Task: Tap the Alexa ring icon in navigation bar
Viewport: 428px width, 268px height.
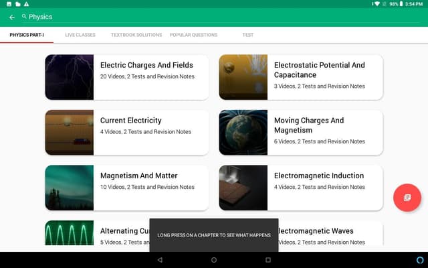Action: [x=420, y=260]
